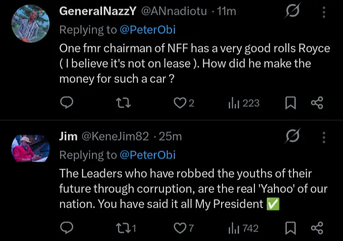
Task: View analytics showing 742 views
Action: click(x=243, y=228)
